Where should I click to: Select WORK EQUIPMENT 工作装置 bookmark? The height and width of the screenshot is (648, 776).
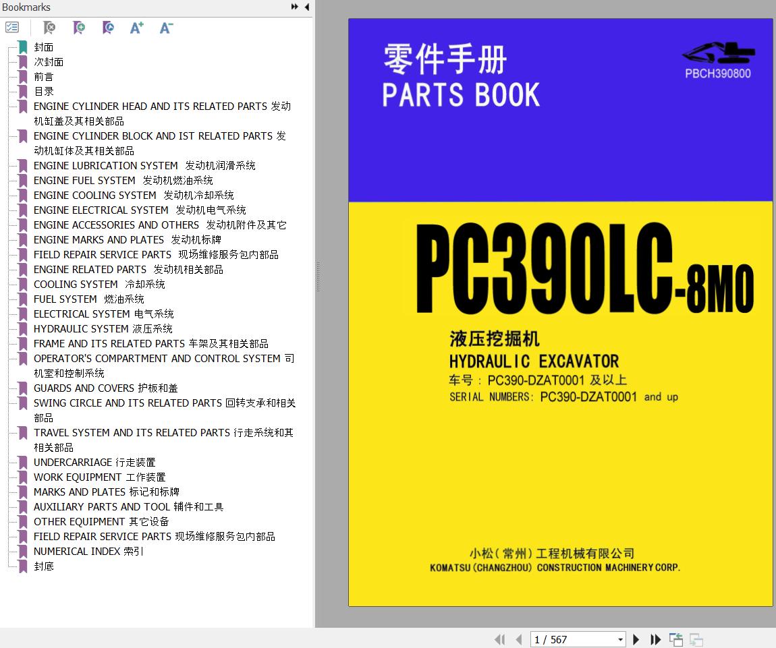pos(99,477)
